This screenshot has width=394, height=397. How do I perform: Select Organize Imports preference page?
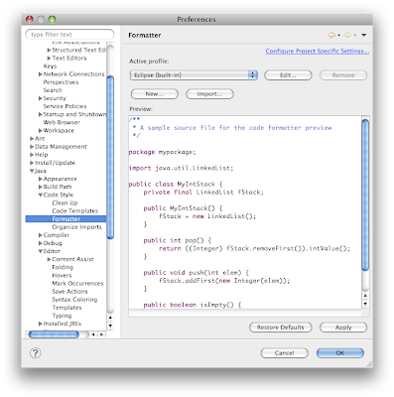pyautogui.click(x=76, y=227)
